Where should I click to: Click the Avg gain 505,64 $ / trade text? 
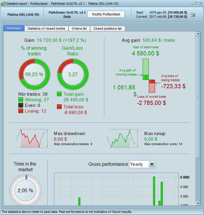[148, 40]
